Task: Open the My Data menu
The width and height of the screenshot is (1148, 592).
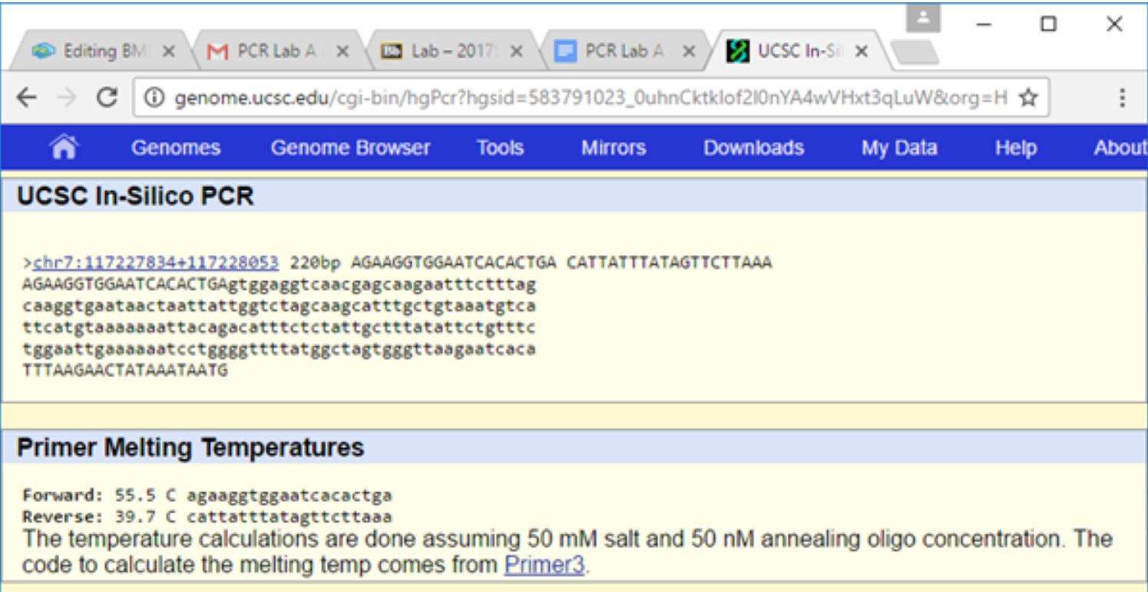Action: coord(899,147)
